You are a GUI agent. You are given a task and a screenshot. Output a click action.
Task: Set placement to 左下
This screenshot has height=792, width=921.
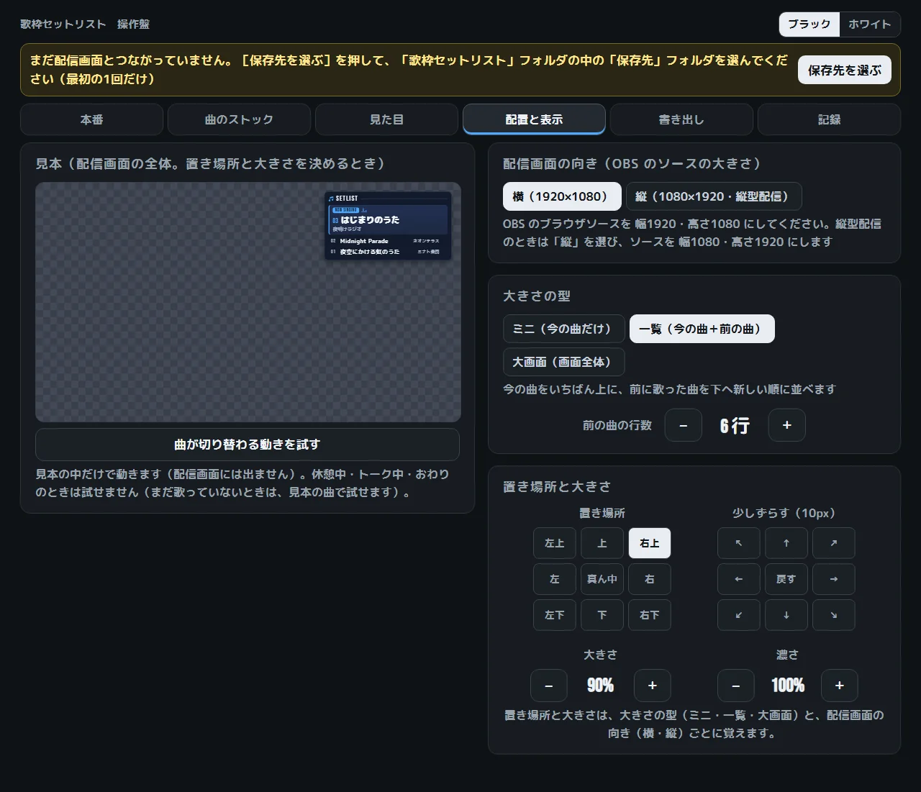(554, 615)
